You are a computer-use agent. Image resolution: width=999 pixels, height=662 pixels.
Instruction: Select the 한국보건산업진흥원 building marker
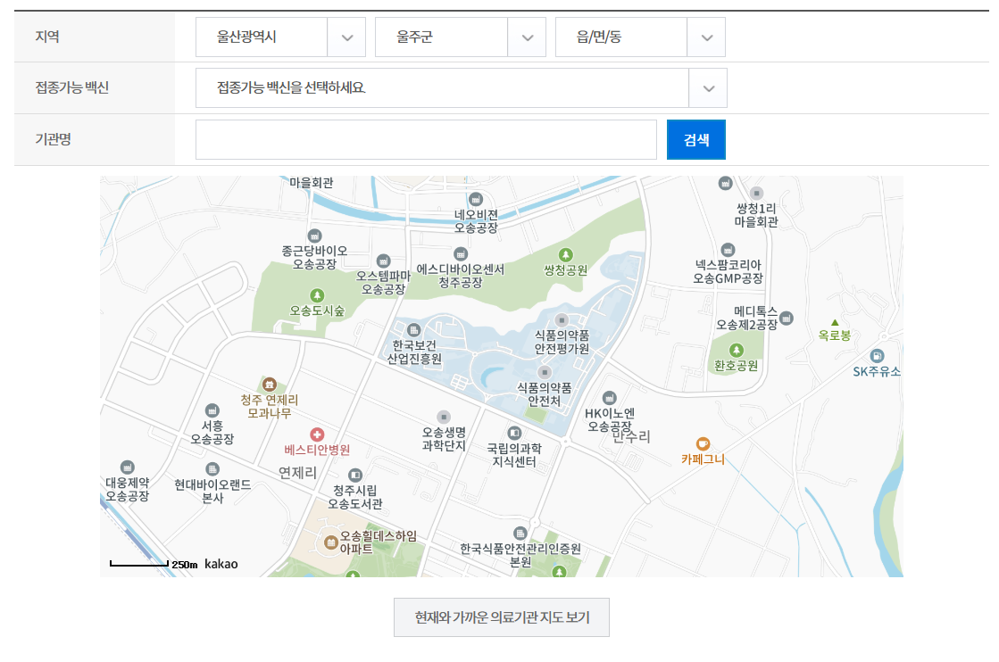tap(412, 330)
